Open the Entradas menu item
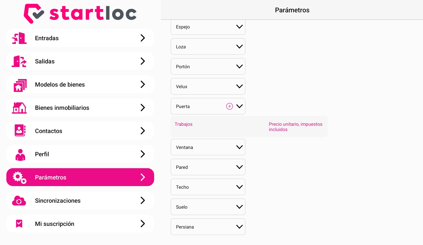This screenshot has width=423, height=245. [x=80, y=38]
